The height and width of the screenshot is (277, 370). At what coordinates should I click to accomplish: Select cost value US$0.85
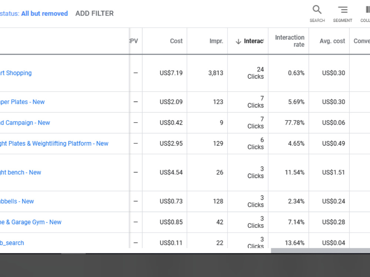[x=171, y=222]
